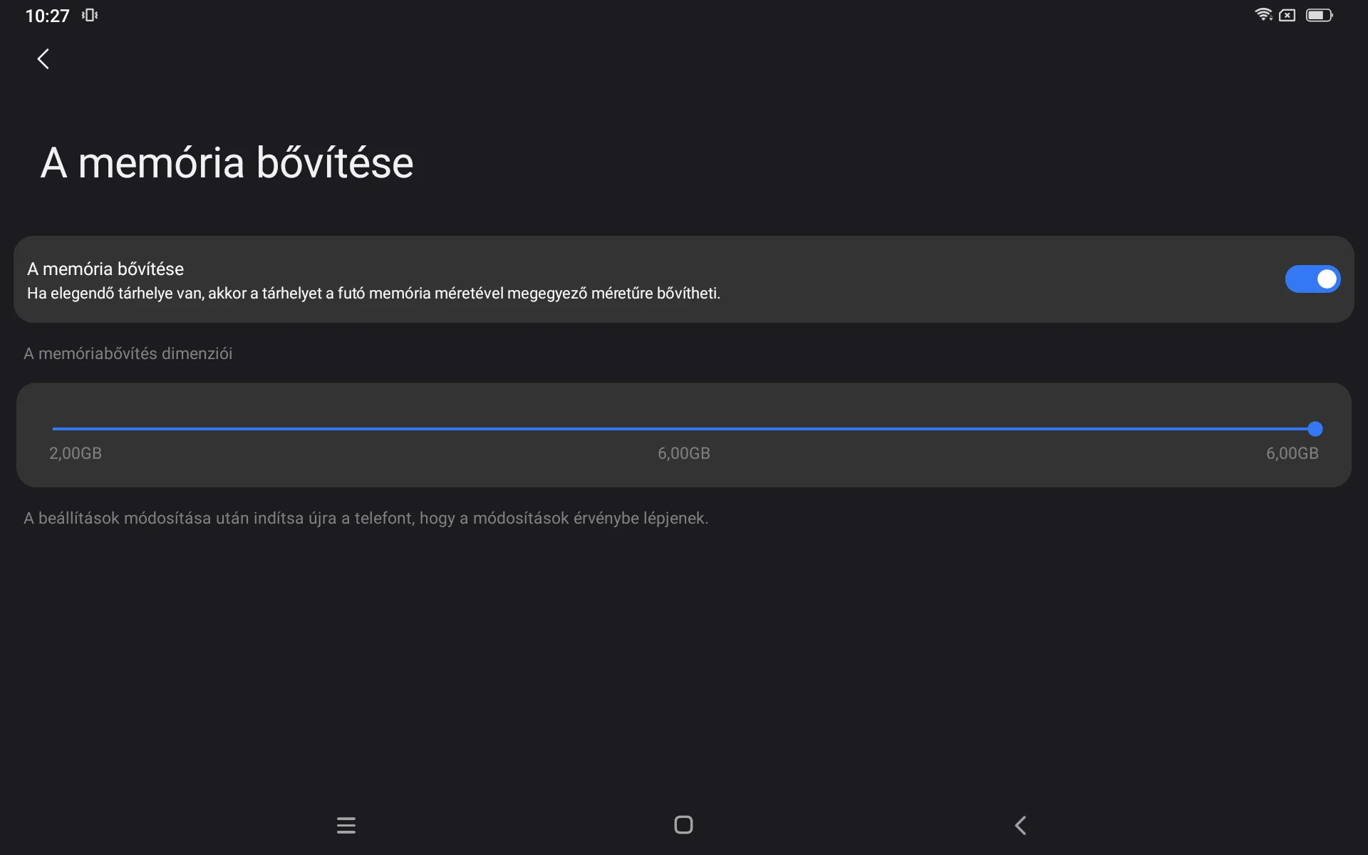This screenshot has height=855, width=1368.
Task: Tap the center 6,00GB label
Action: (684, 453)
